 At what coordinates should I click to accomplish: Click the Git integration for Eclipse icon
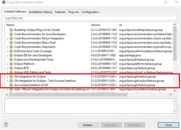pos(11,76)
